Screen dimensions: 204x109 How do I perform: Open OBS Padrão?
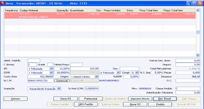(x=86, y=104)
